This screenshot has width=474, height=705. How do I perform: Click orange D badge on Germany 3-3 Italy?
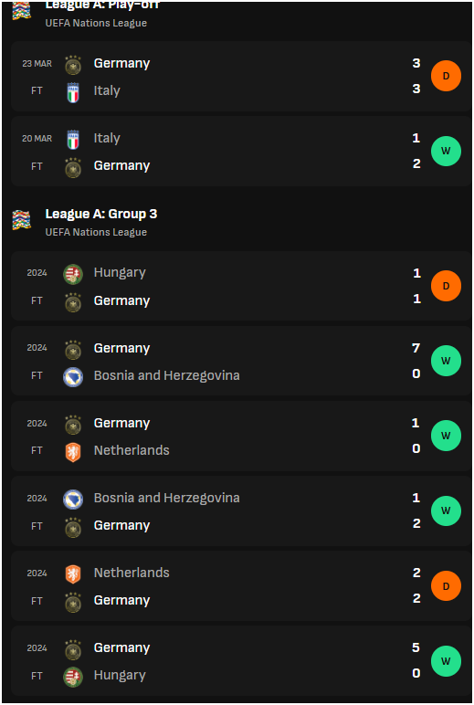[446, 76]
